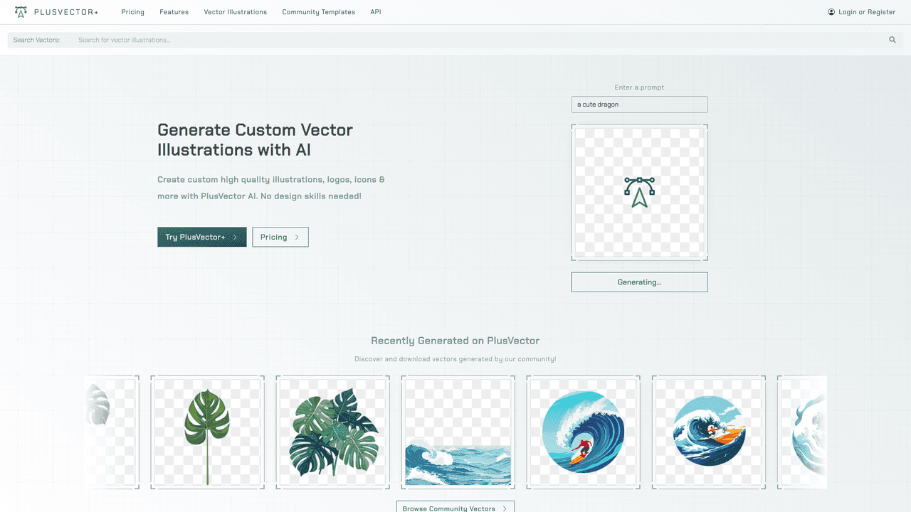
Task: Click chevron on Try PlusVector+ button
Action: click(235, 238)
